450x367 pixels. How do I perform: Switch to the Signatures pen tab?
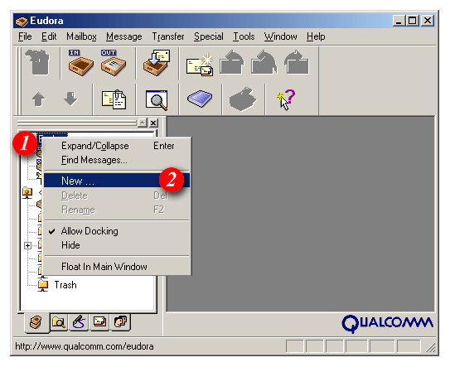coord(79,321)
